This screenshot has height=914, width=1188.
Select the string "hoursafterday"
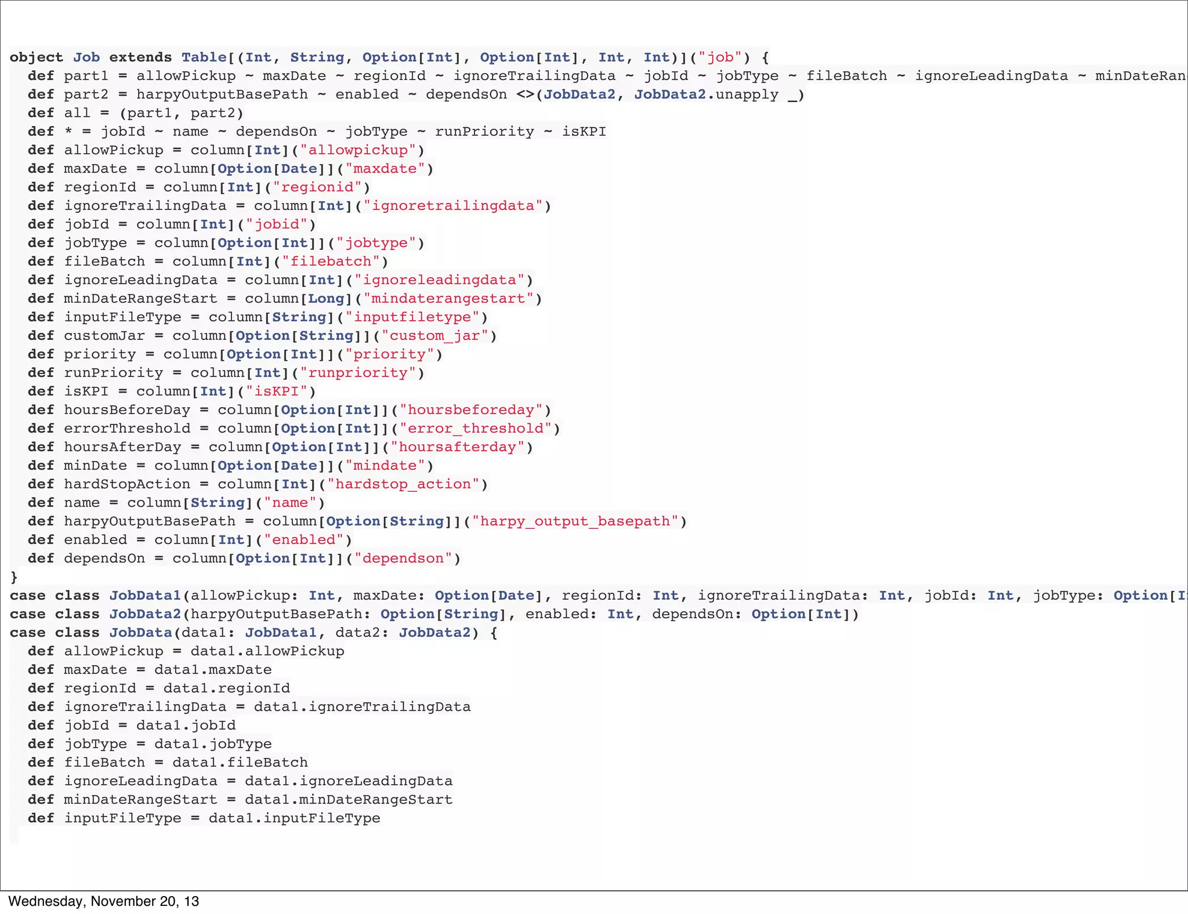pos(458,447)
